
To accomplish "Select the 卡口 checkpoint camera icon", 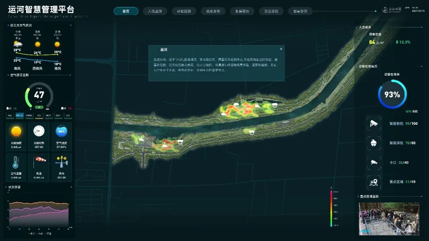I will (374, 162).
